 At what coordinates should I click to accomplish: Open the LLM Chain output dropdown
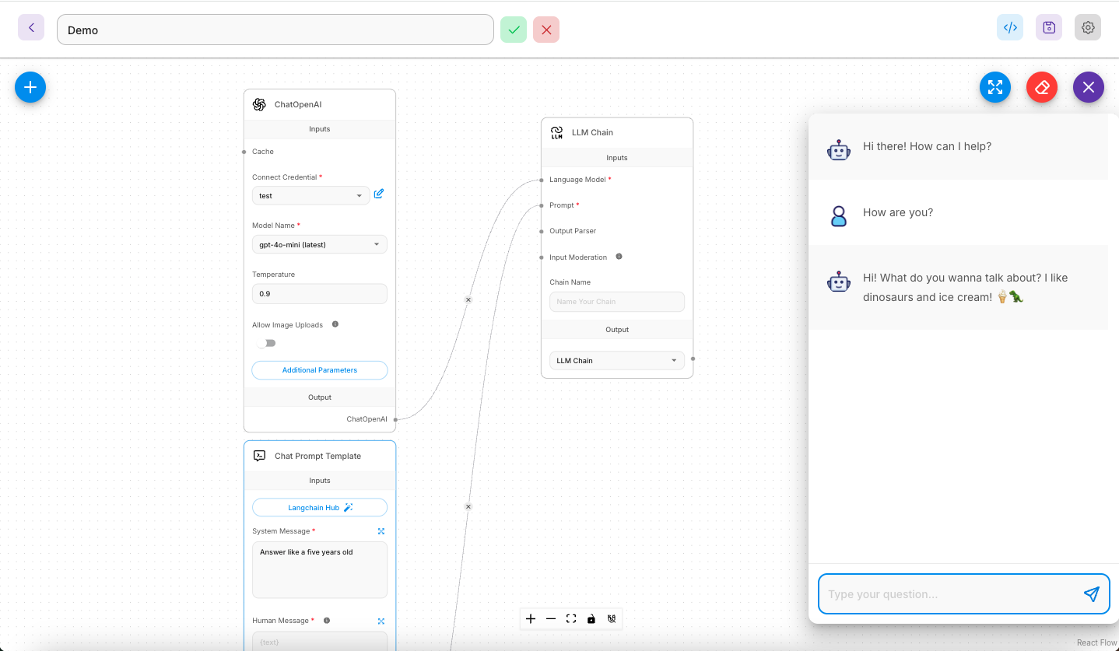coord(617,361)
